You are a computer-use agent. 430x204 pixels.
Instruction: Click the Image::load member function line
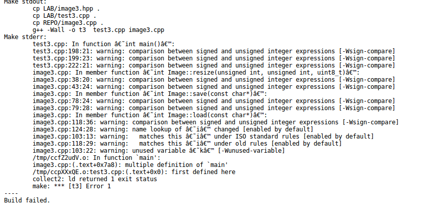coord(150,115)
